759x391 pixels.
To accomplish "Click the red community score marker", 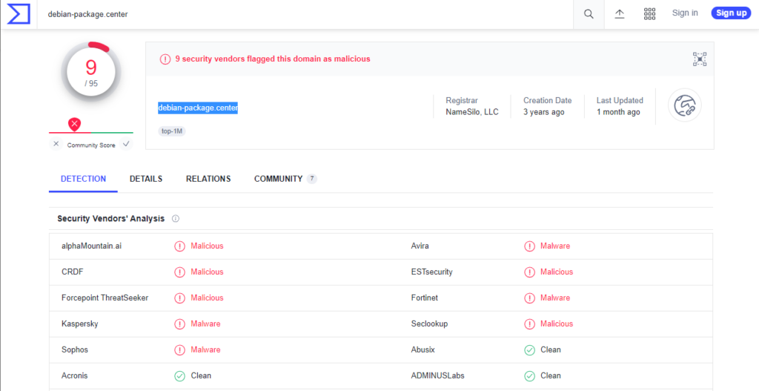I will pyautogui.click(x=74, y=125).
